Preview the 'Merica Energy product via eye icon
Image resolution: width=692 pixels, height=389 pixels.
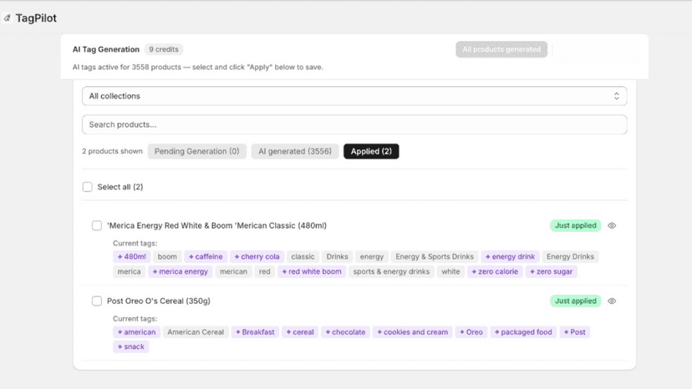[x=612, y=226]
